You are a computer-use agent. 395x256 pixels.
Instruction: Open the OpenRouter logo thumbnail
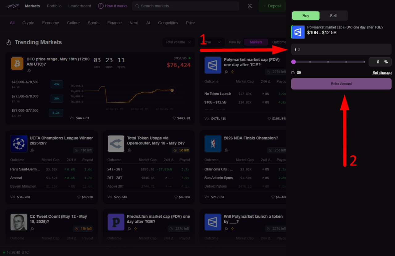click(116, 144)
